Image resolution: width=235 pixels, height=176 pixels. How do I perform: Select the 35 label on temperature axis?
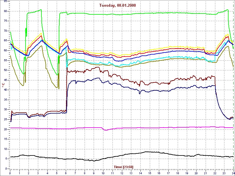[x=5, y=100]
